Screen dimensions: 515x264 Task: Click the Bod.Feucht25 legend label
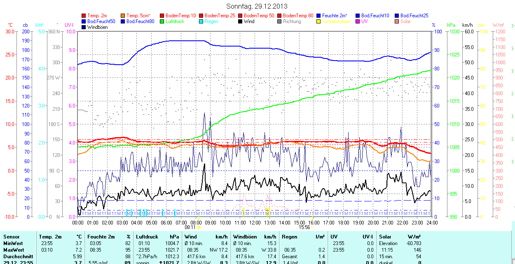pyautogui.click(x=414, y=16)
